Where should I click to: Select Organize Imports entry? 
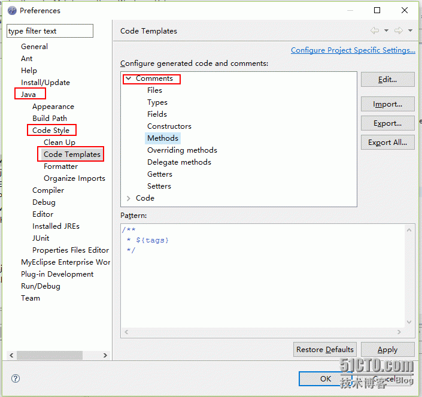tap(74, 178)
